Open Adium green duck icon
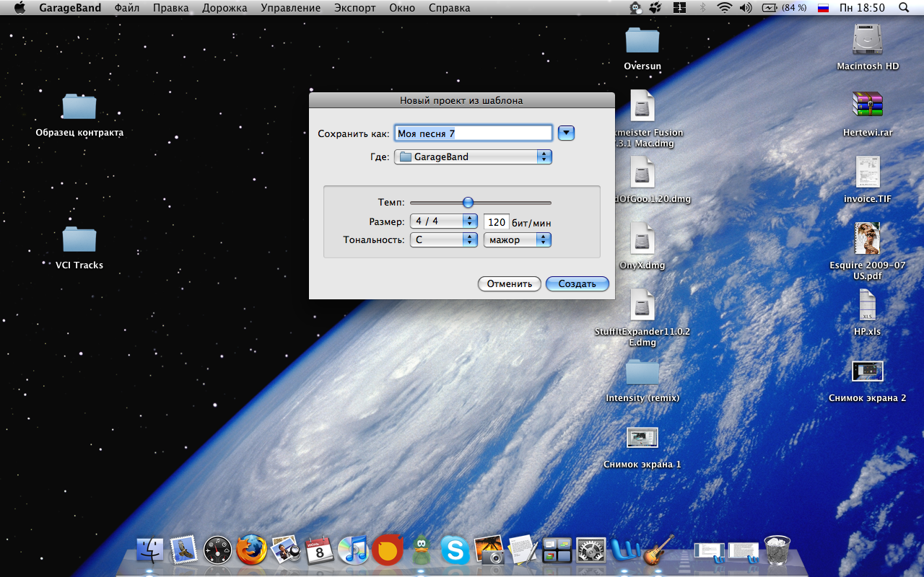 422,550
